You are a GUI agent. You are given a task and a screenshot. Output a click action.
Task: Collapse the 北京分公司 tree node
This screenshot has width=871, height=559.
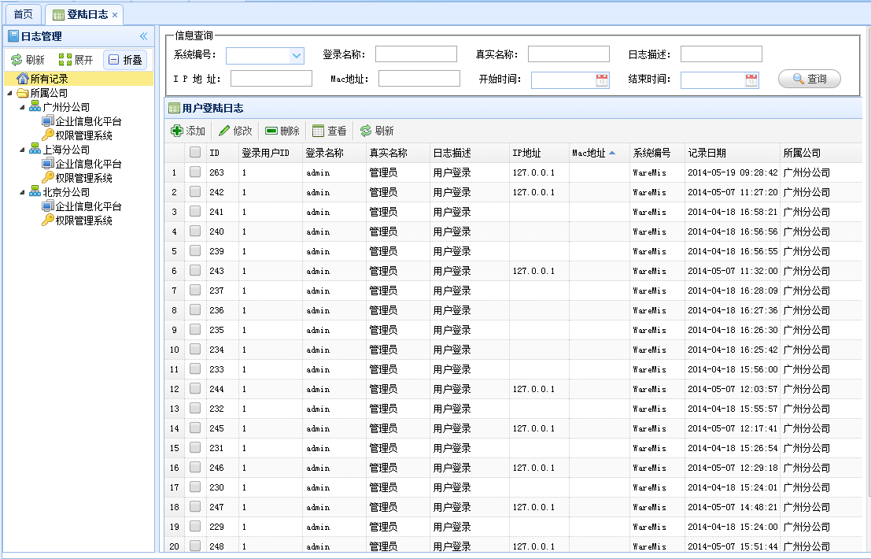coord(22,192)
